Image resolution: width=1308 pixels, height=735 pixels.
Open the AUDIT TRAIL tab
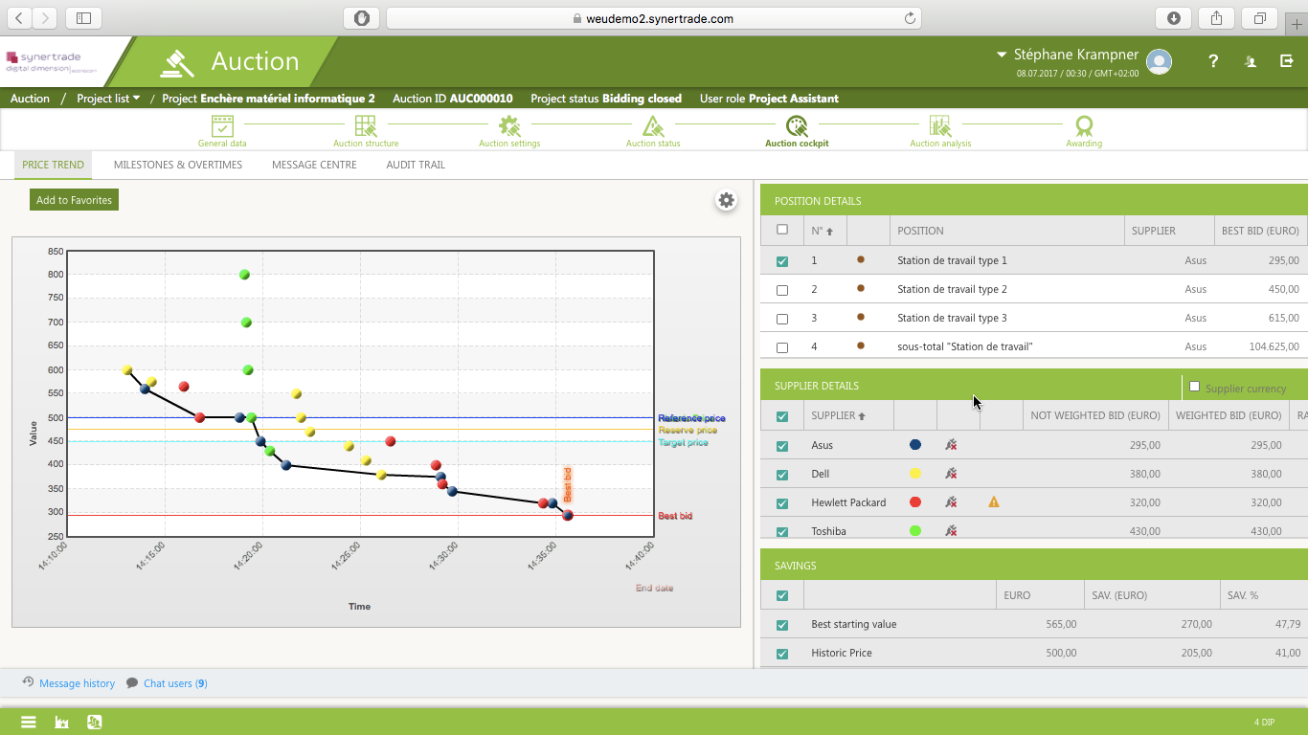[417, 165]
